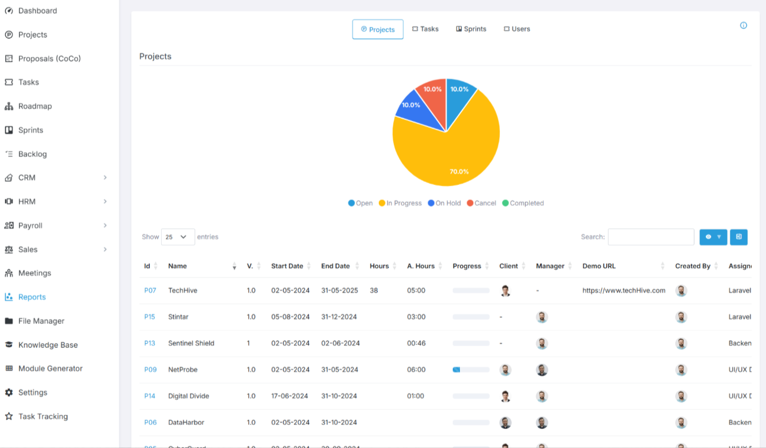Switch to the Tasks tab
The width and height of the screenshot is (766, 448).
(425, 29)
